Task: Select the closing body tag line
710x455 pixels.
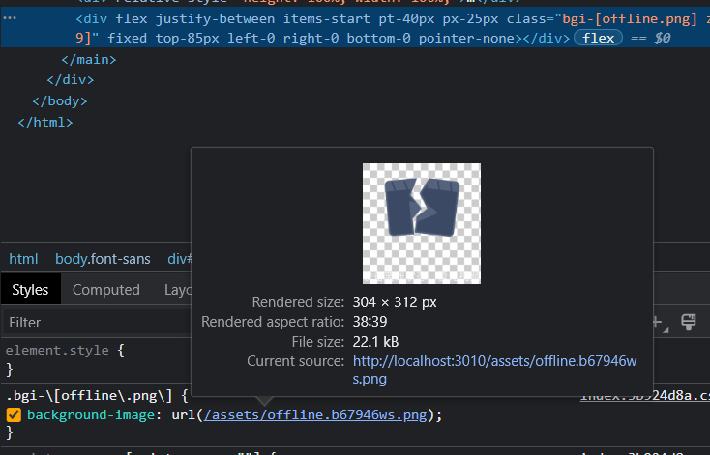Action: tap(59, 100)
